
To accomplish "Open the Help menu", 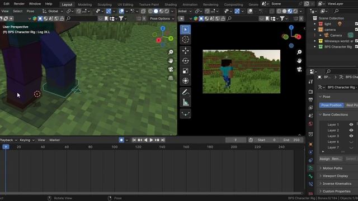I will pos(49,4).
